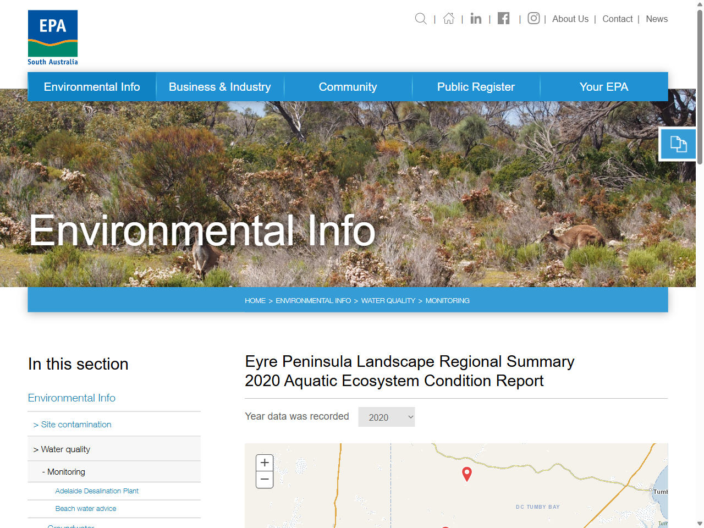This screenshot has width=704, height=528.
Task: Open the search icon in the header
Action: (421, 19)
